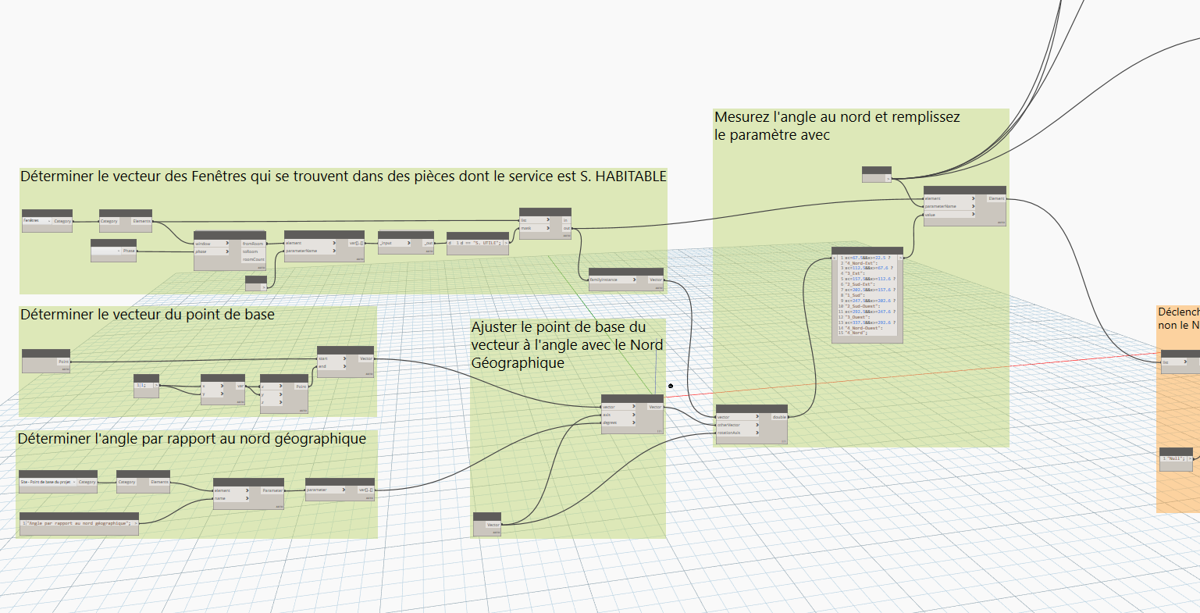
Task: Click the 'double' output port
Action: point(778,417)
